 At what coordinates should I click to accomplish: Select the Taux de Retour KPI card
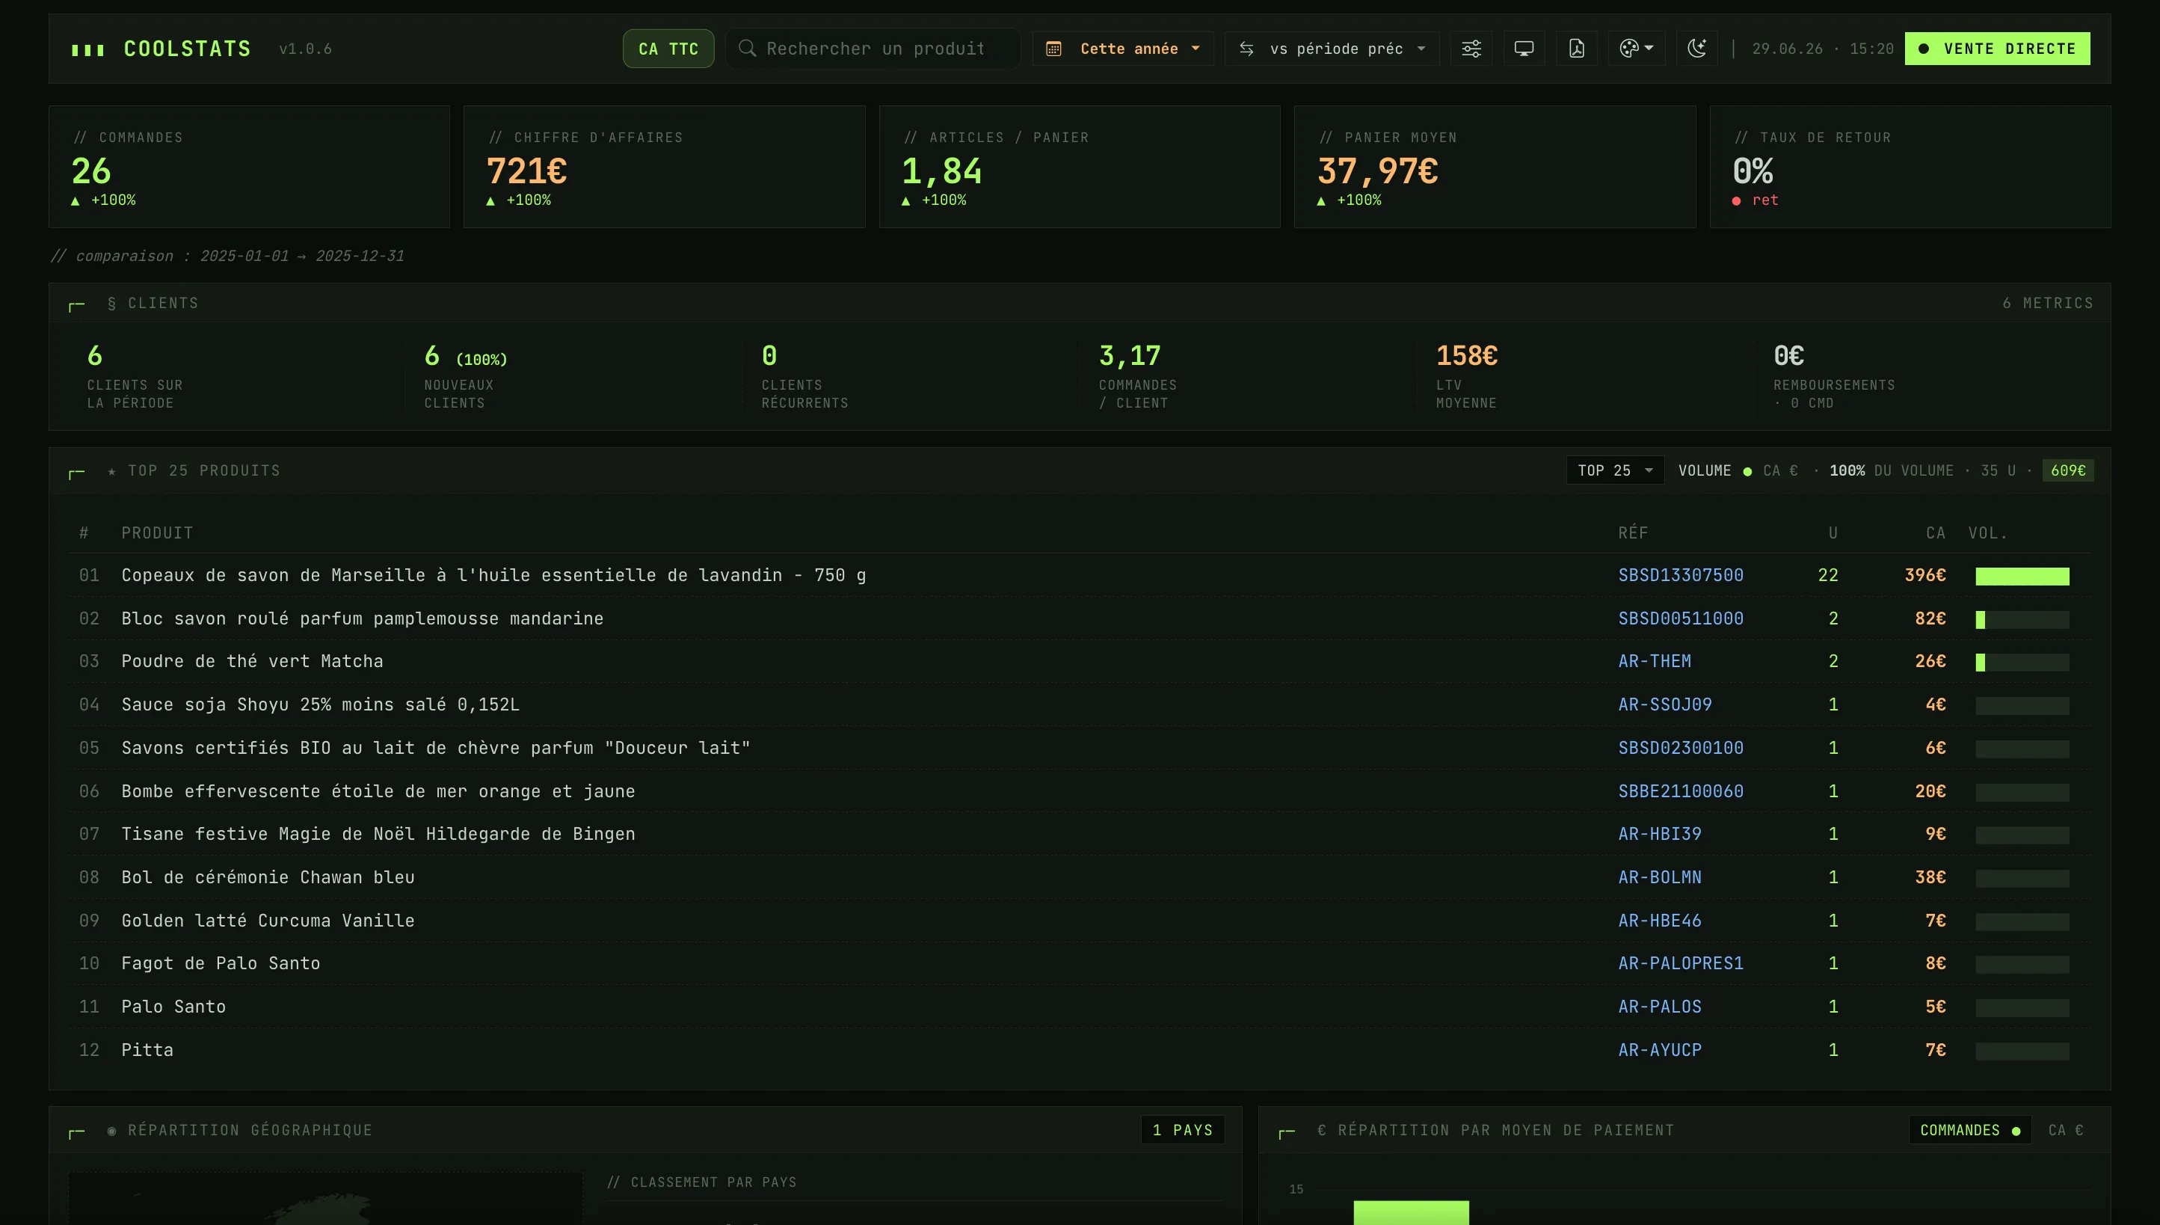1910,167
